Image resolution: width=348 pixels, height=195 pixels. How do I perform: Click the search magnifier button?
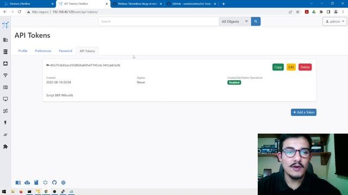click(x=256, y=22)
